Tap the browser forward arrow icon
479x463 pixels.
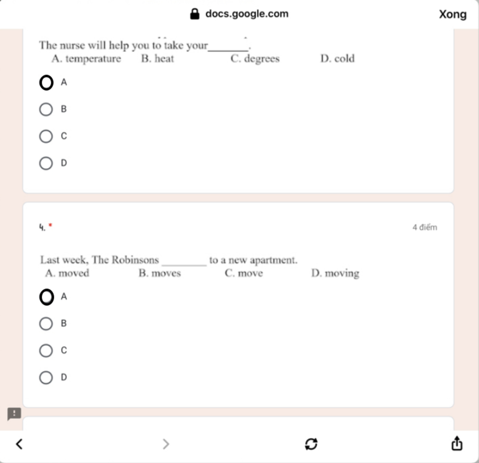(166, 444)
